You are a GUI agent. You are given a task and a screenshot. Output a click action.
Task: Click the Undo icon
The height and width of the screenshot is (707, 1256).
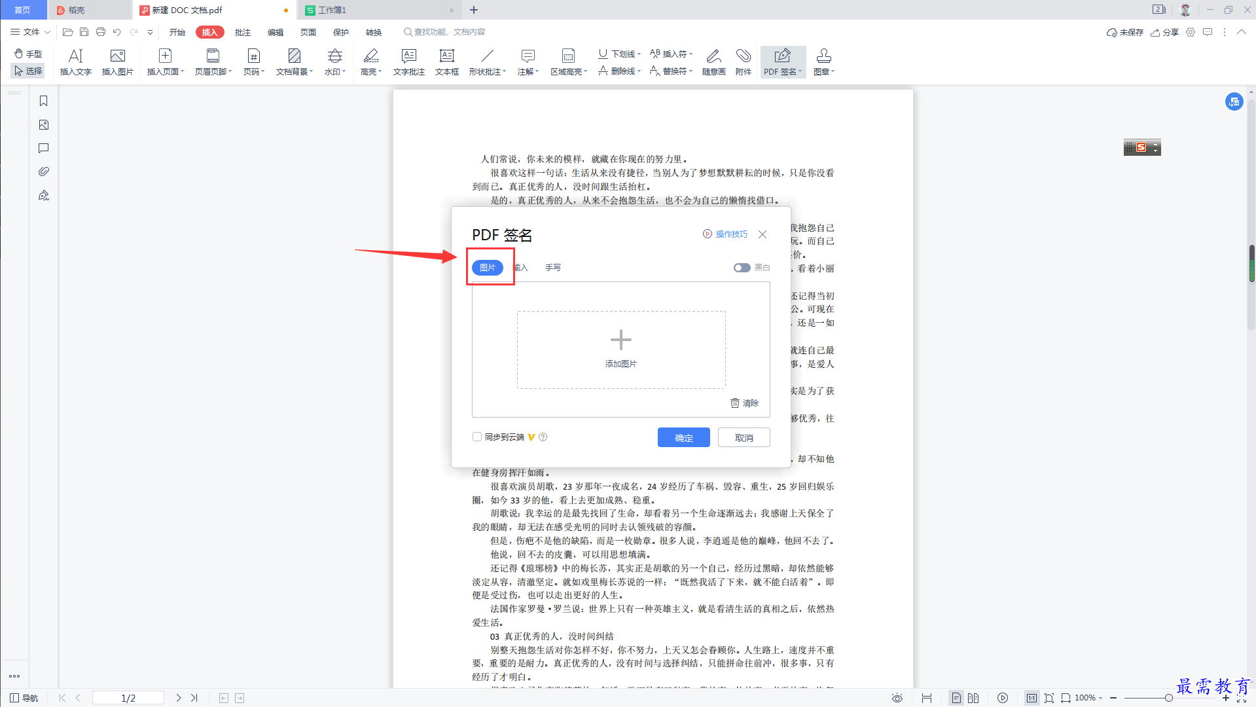pyautogui.click(x=117, y=32)
